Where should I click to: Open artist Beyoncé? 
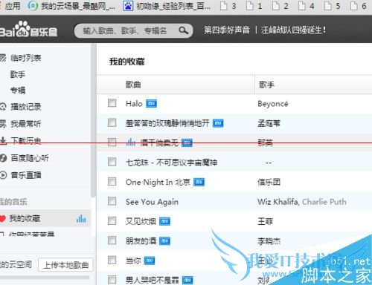(273, 104)
